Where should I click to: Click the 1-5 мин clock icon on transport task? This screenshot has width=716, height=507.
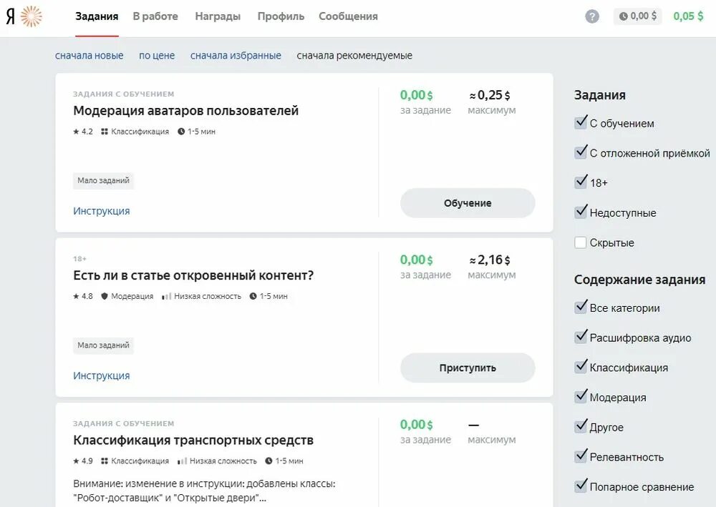pos(268,461)
